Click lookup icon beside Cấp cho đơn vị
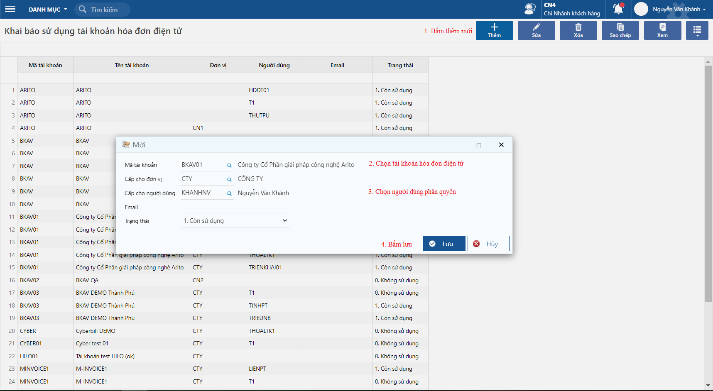Screen dimensions: 713x391 click(229, 180)
